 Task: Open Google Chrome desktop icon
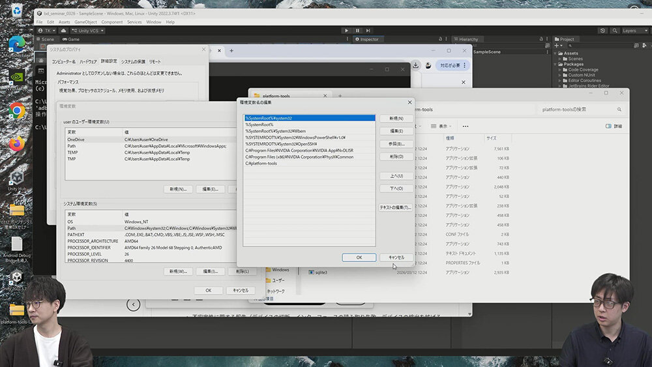point(16,111)
